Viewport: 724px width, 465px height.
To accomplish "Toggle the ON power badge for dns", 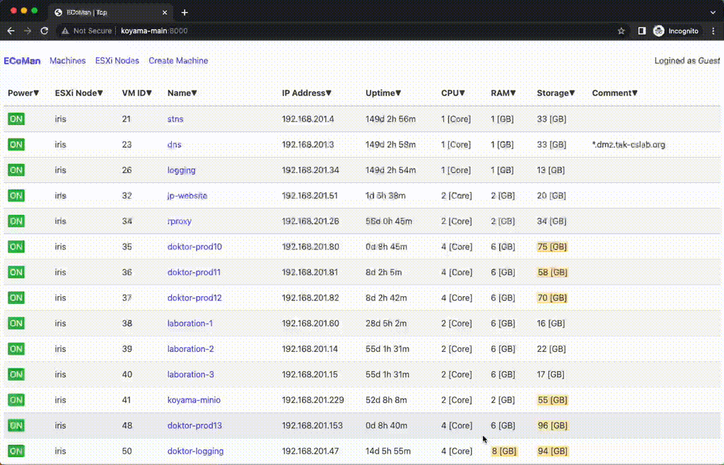I will click(16, 144).
